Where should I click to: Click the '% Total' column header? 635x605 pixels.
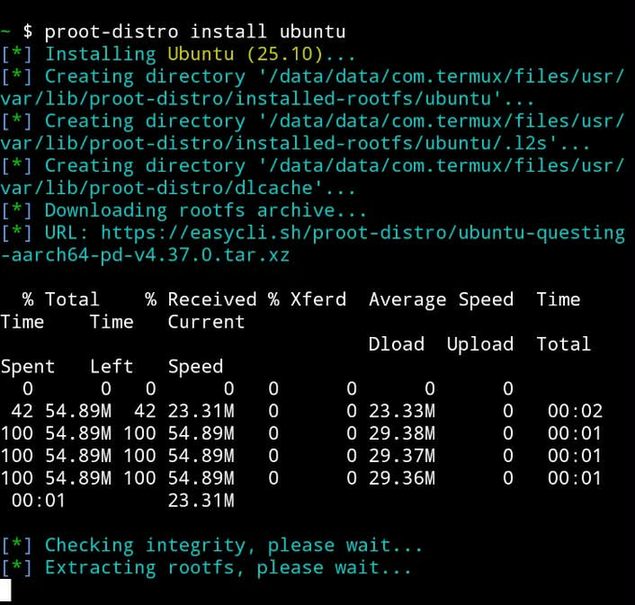point(61,300)
